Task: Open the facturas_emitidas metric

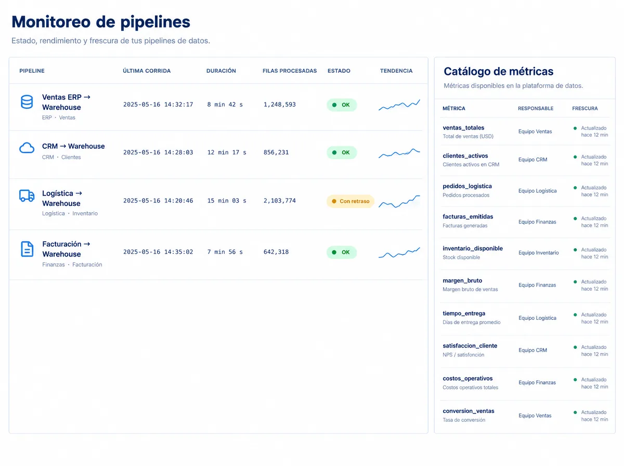Action: (x=468, y=216)
